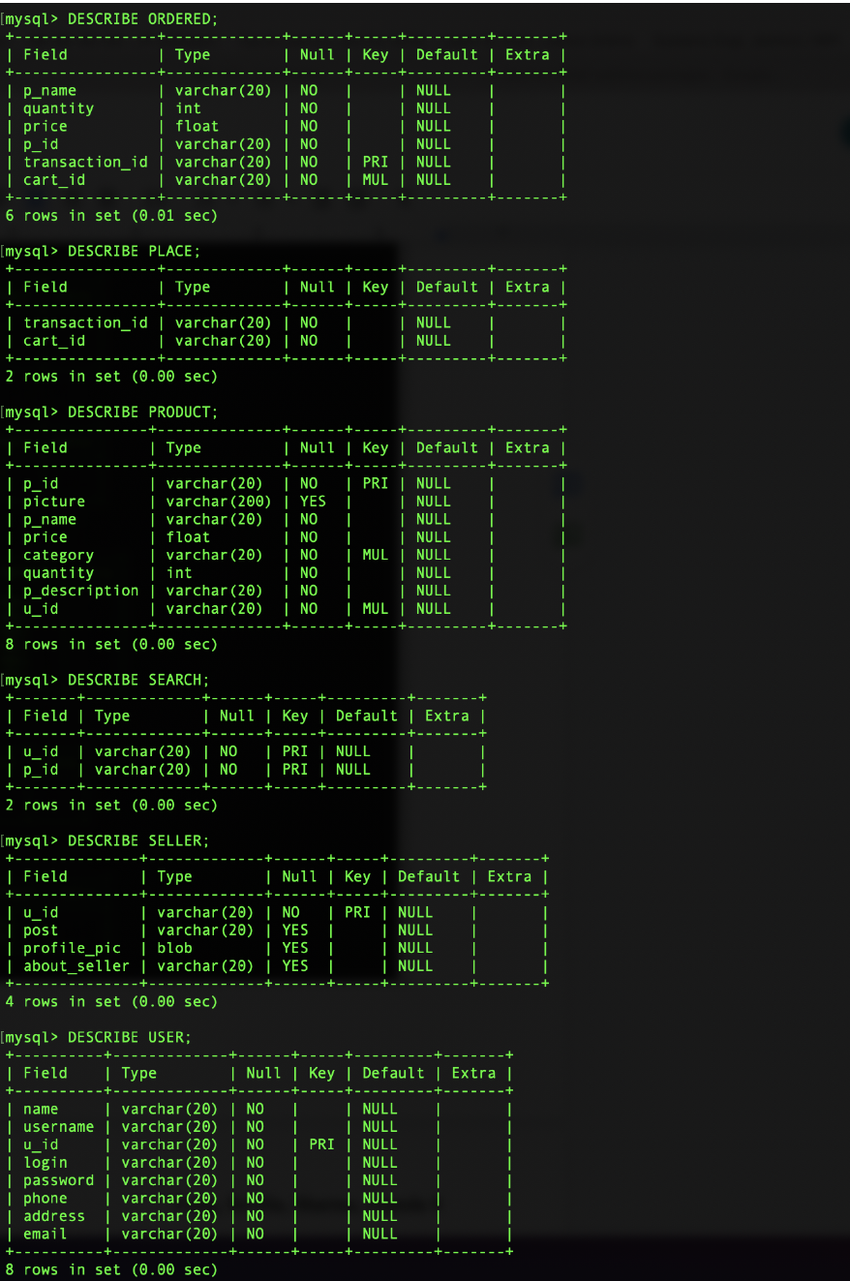The width and height of the screenshot is (850, 1281).
Task: Select '4 rows in set (0.00 sec)' text
Action: tap(111, 1001)
